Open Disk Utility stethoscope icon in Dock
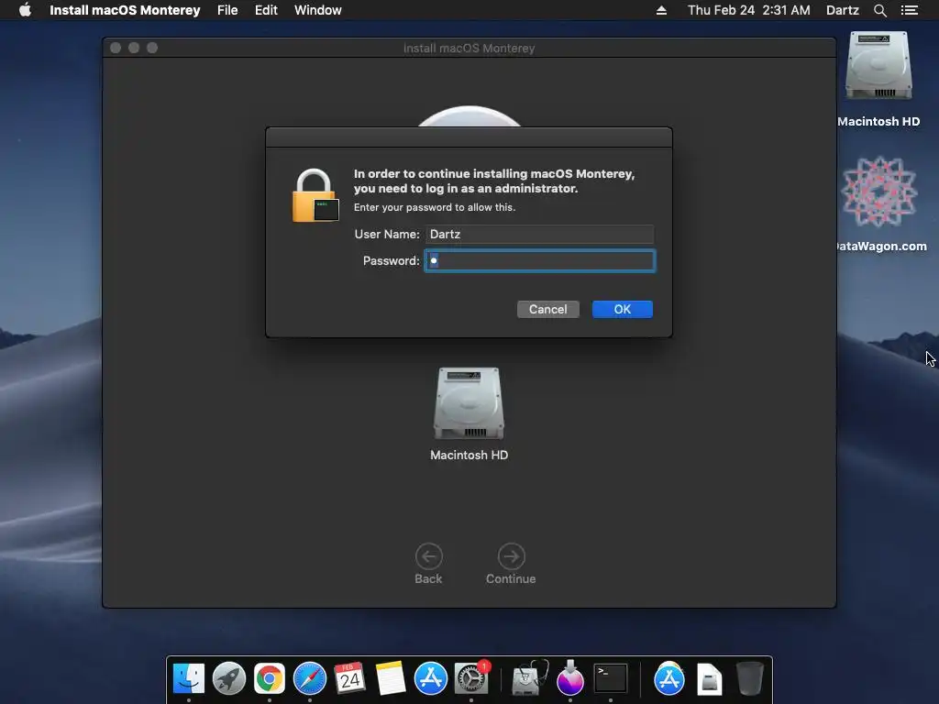Image resolution: width=939 pixels, height=704 pixels. [x=529, y=677]
